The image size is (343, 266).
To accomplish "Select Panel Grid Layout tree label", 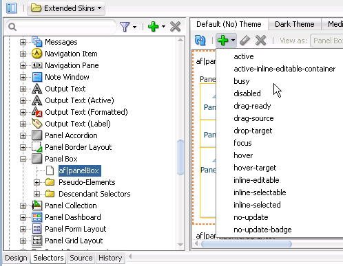I will point(74,241).
